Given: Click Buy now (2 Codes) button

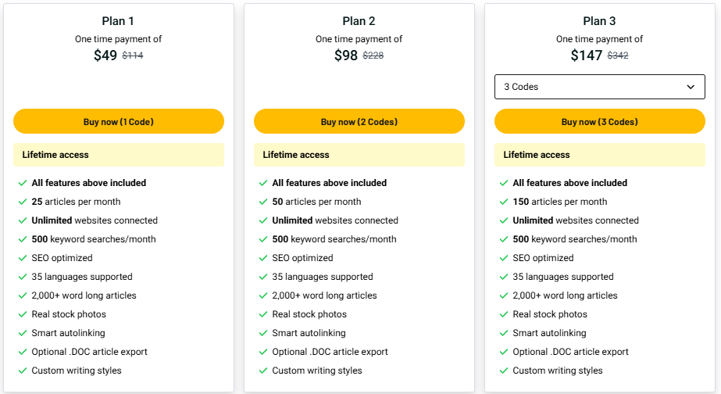Looking at the screenshot, I should (x=359, y=121).
